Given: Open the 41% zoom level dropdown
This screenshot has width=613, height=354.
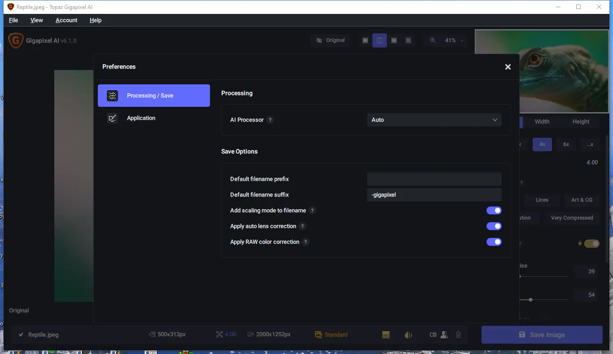Looking at the screenshot, I should [x=454, y=40].
